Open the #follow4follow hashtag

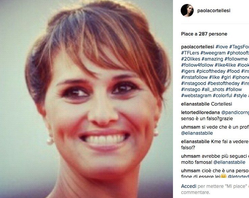197,65
